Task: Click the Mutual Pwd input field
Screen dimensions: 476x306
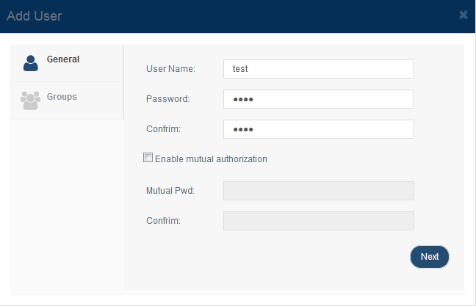Action: pyautogui.click(x=319, y=191)
